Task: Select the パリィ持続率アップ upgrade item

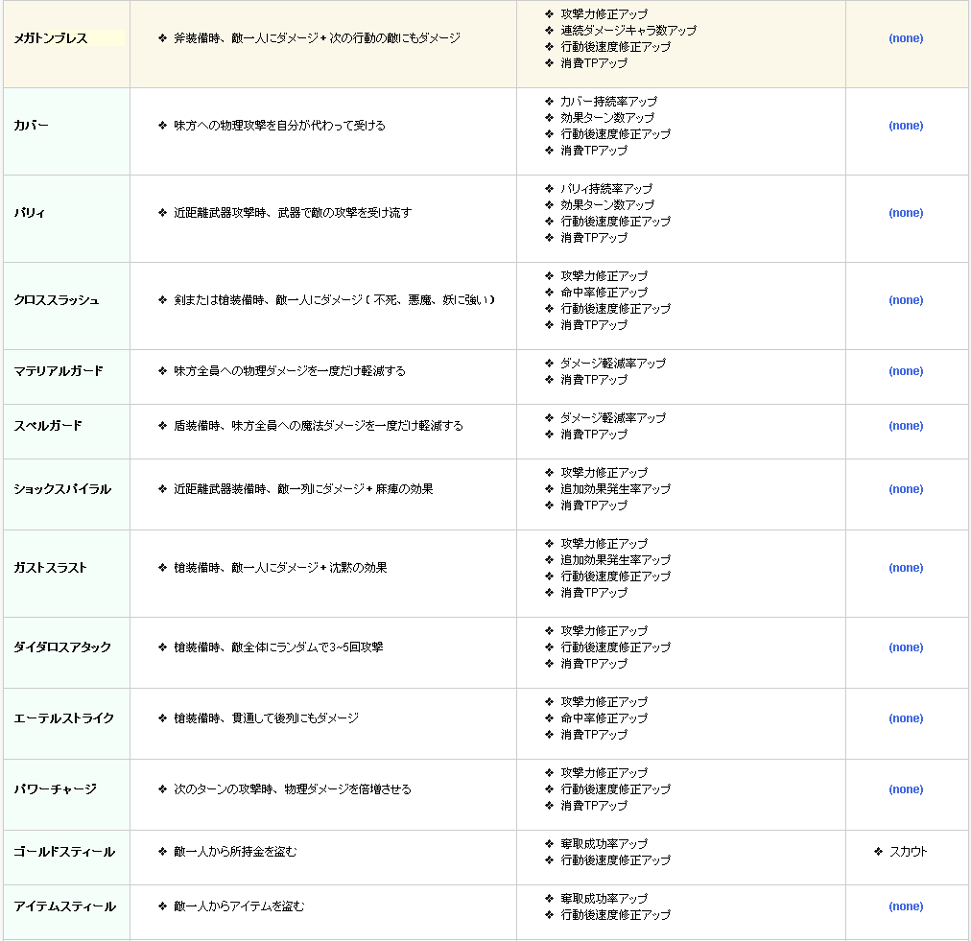Action: pos(605,189)
